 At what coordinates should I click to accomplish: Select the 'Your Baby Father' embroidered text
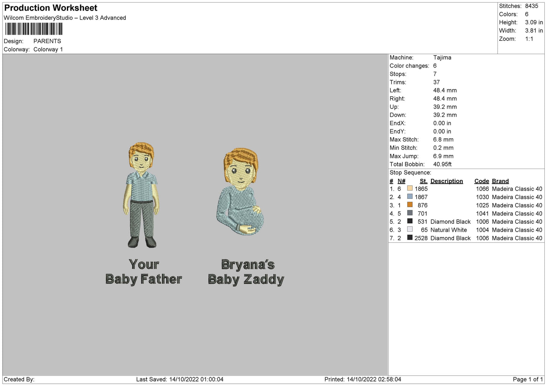144,272
